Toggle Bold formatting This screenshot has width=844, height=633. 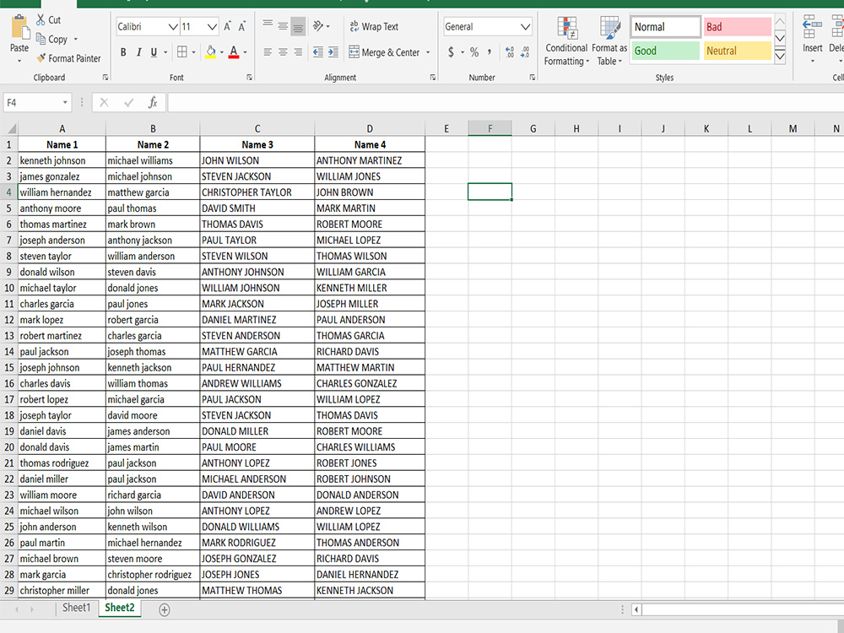[x=123, y=52]
